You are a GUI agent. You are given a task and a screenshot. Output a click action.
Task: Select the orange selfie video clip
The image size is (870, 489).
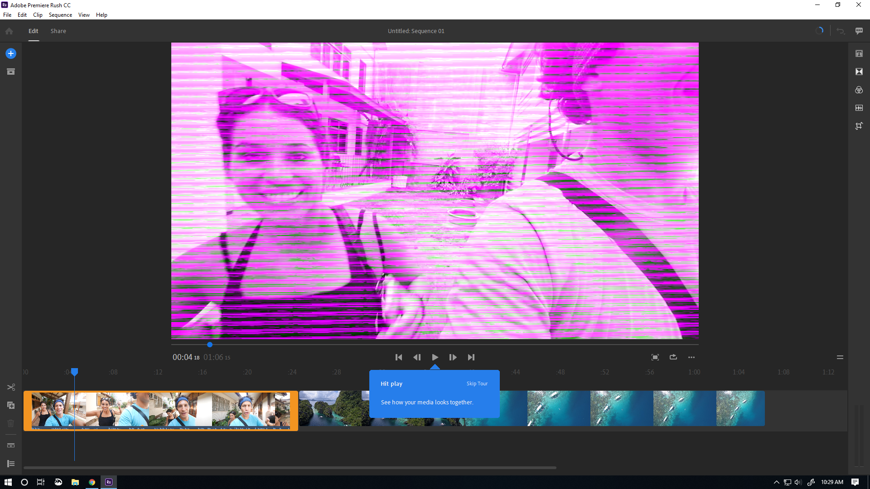(161, 411)
